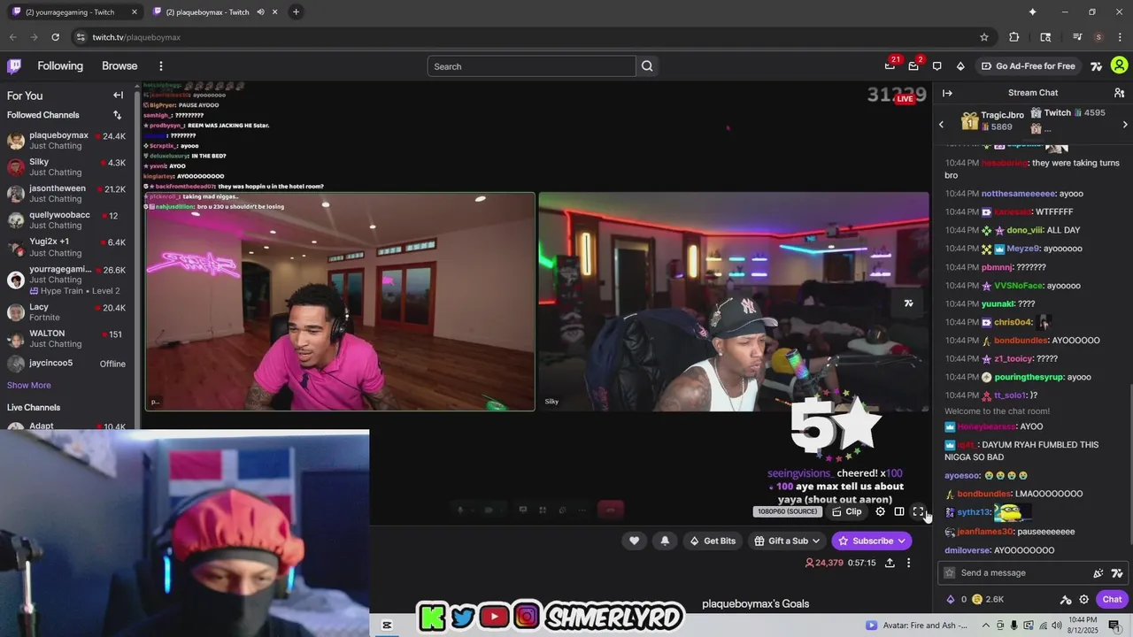Focus the Twitch Search field

pyautogui.click(x=531, y=66)
